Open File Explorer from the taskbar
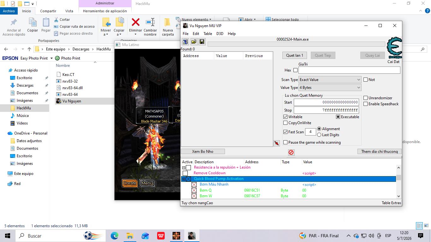Screen dimensions: 431x242 pos(130,236)
